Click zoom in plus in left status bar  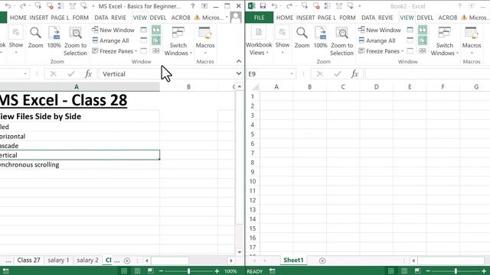point(217,271)
